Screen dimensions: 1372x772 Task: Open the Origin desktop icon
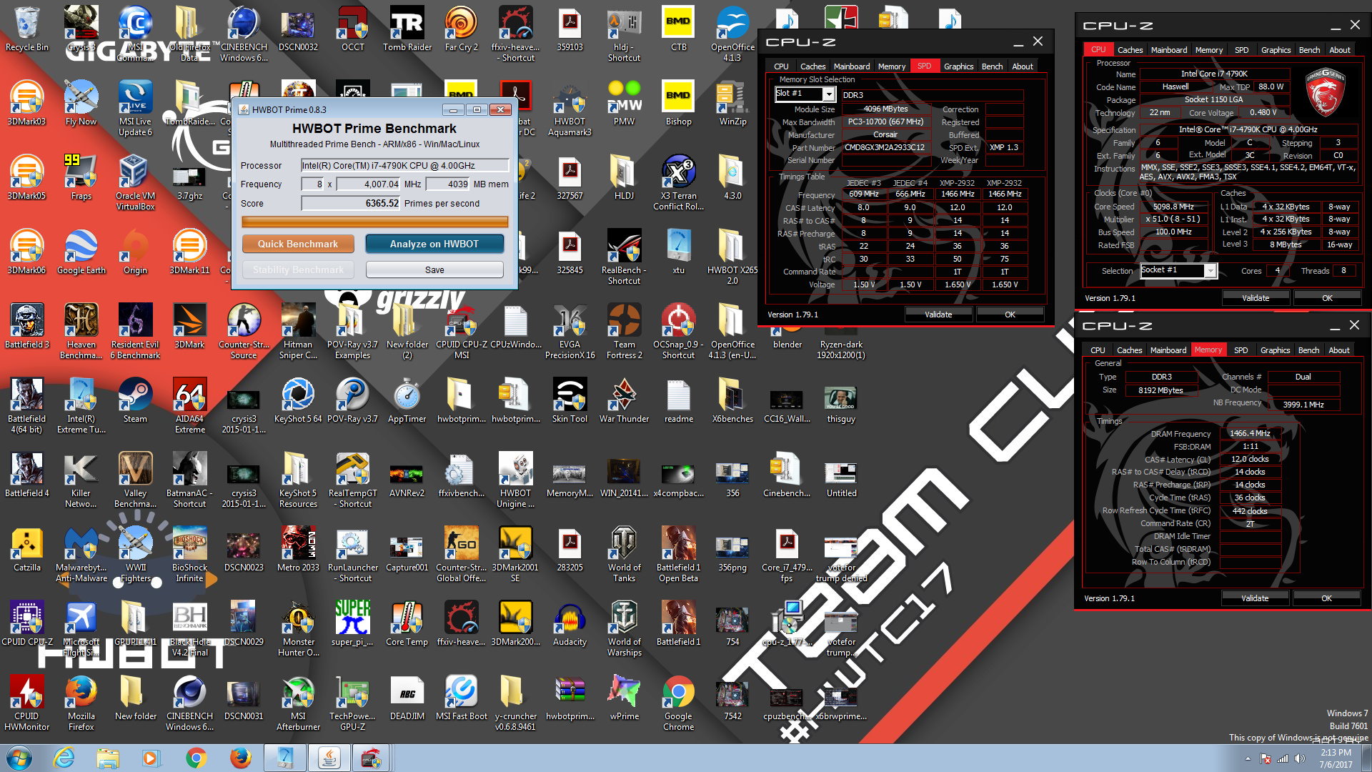135,252
